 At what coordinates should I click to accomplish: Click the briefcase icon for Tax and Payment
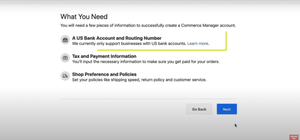65,58
